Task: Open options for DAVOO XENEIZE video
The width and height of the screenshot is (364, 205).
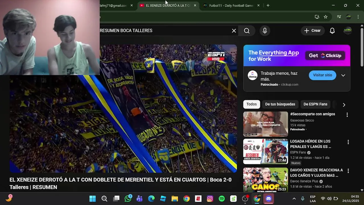Action: click(x=348, y=171)
